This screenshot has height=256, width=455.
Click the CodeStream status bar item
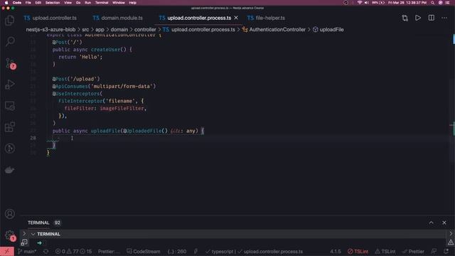[x=144, y=251]
